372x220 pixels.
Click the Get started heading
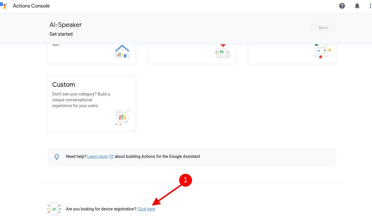click(x=61, y=34)
